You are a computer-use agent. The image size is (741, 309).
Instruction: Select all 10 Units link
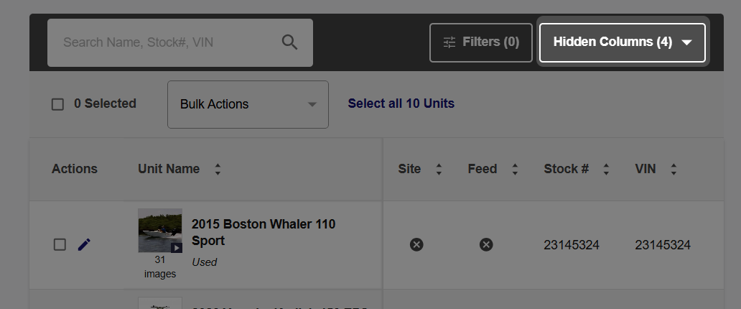tap(401, 103)
